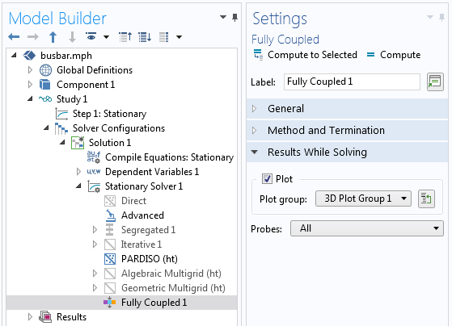
Task: Click the Collapse All tree icon
Action: click(125, 37)
